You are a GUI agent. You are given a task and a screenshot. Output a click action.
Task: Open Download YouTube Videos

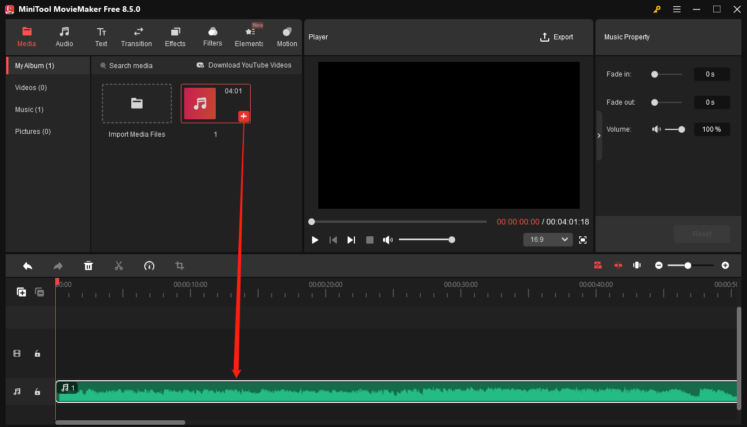[x=244, y=65]
